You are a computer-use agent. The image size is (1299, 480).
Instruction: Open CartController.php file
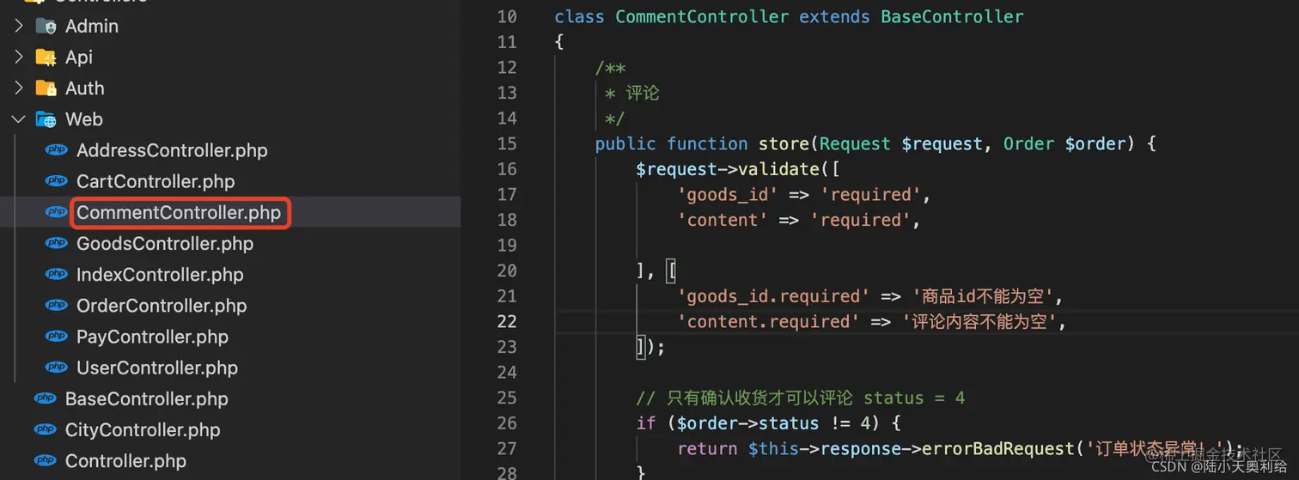pyautogui.click(x=156, y=181)
